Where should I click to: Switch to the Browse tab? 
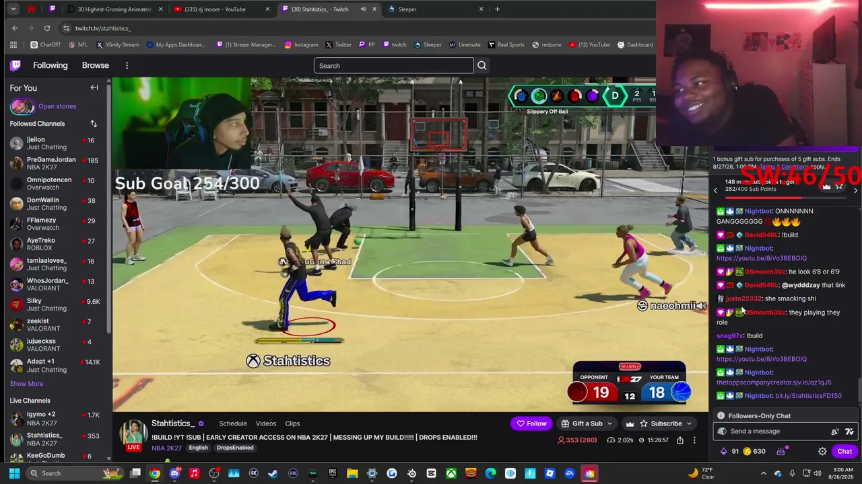coord(96,65)
